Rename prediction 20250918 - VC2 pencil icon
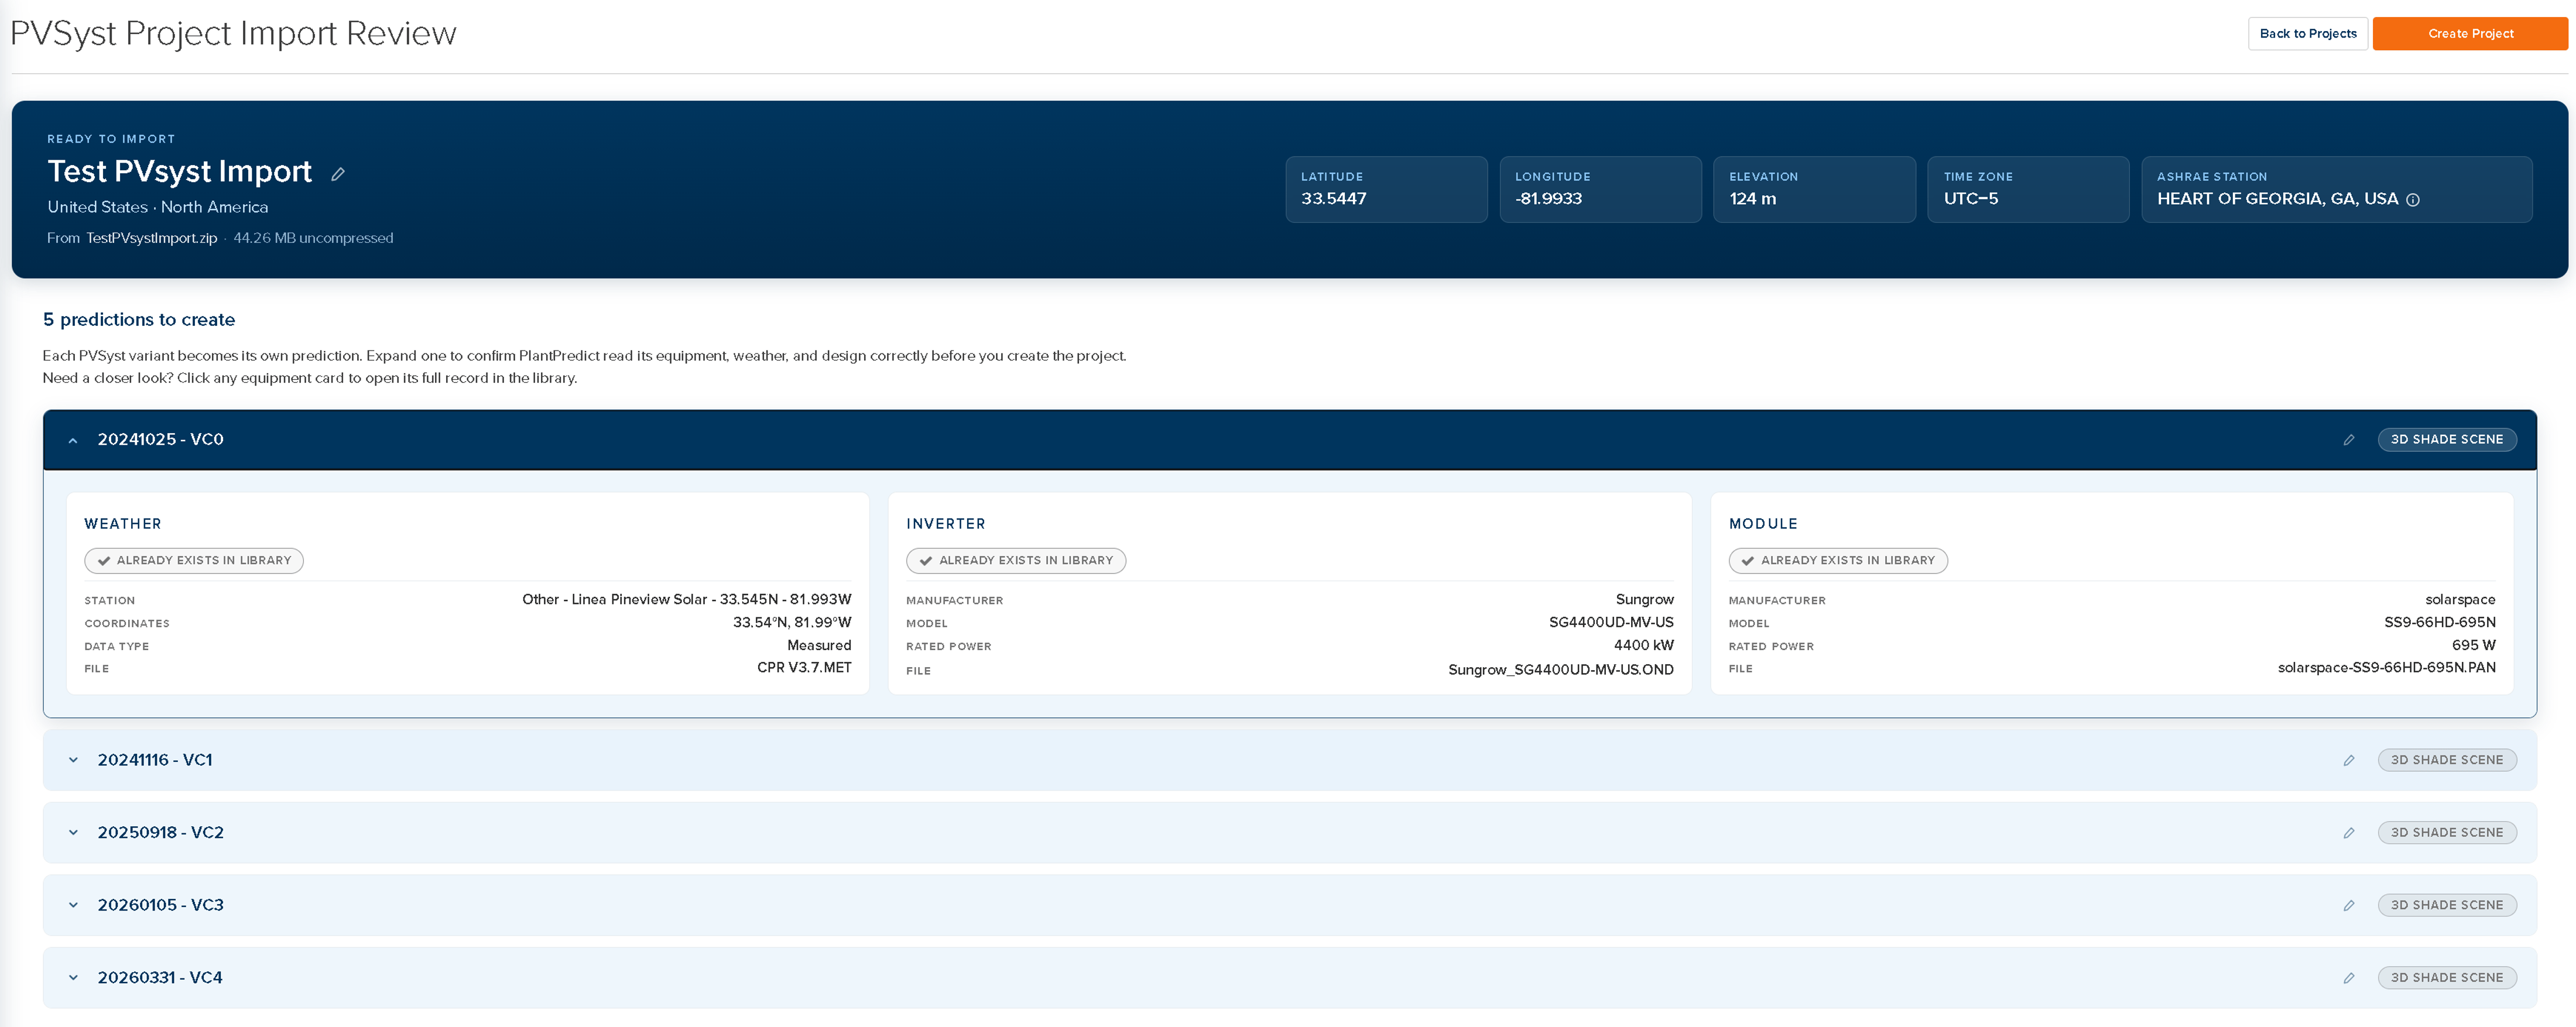Screen dimensions: 2576x1027 pyautogui.click(x=2349, y=833)
